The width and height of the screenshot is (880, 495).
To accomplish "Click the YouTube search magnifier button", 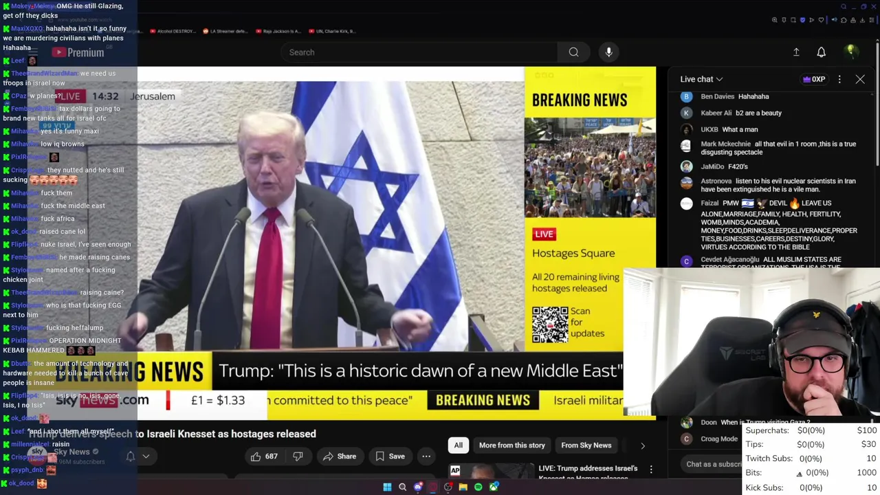I will 573,52.
